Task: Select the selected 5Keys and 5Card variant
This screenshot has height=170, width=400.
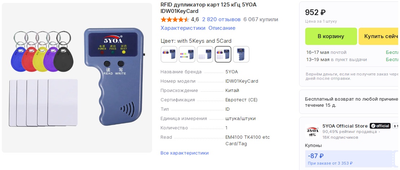Action: coord(223,54)
